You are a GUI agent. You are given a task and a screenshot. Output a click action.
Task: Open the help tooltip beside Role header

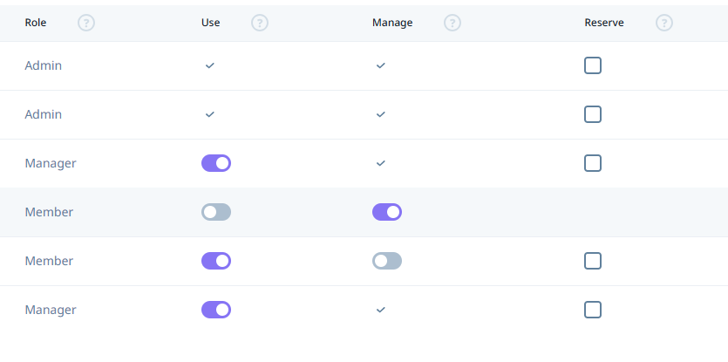click(x=86, y=23)
